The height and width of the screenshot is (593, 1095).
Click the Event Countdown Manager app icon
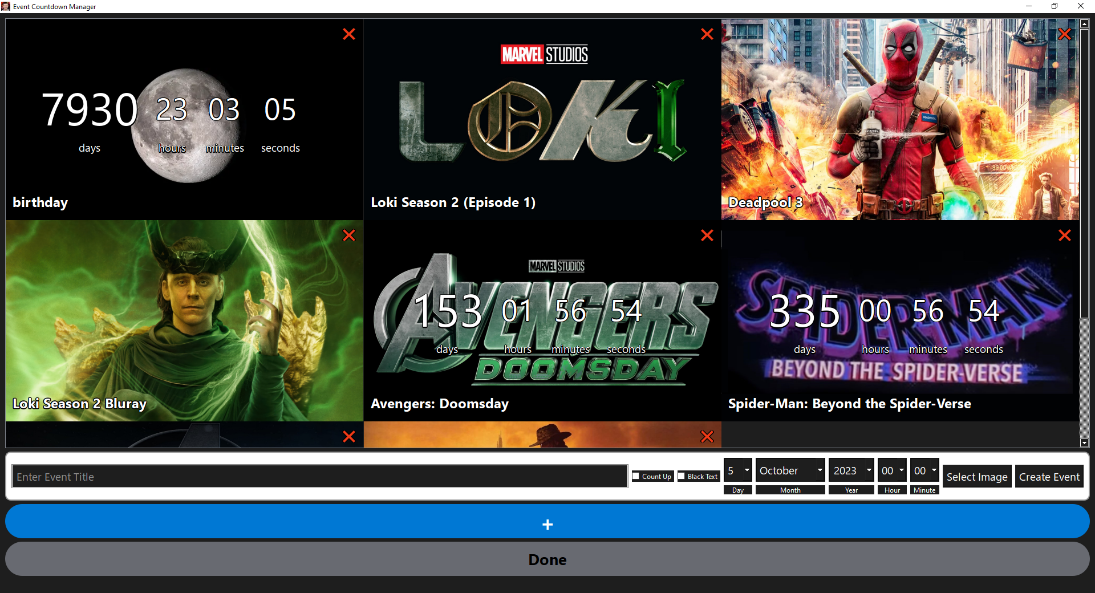[x=6, y=6]
